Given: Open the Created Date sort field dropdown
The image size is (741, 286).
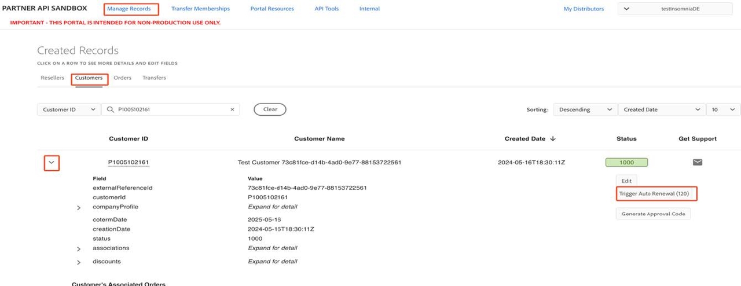Looking at the screenshot, I should [661, 109].
